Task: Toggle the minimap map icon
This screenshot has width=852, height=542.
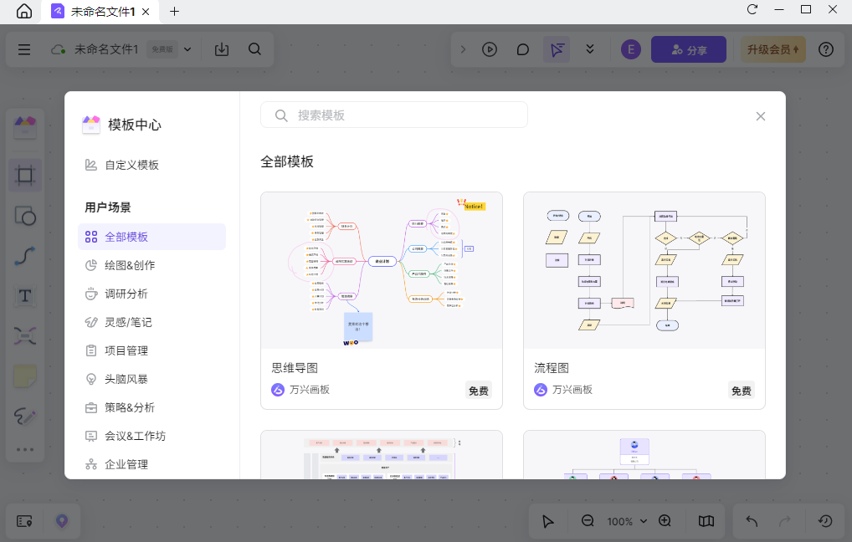Action: [x=706, y=521]
